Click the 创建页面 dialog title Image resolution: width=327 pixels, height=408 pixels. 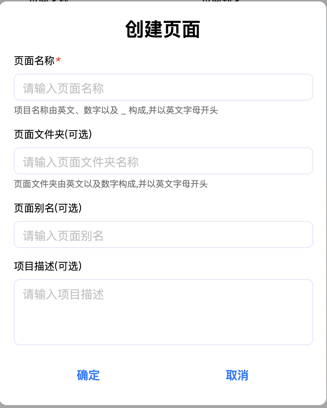coord(163,30)
